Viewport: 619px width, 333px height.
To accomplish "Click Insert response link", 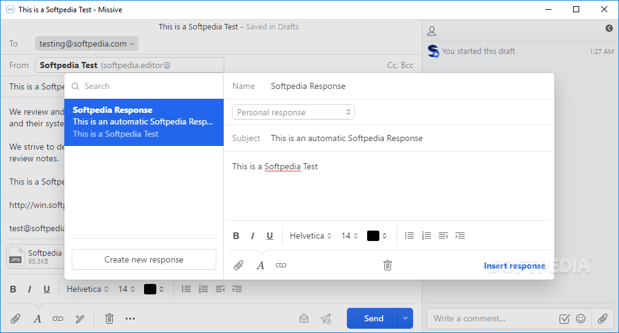I will click(514, 266).
